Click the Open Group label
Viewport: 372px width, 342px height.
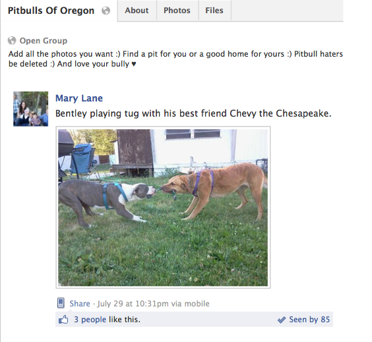pos(44,41)
